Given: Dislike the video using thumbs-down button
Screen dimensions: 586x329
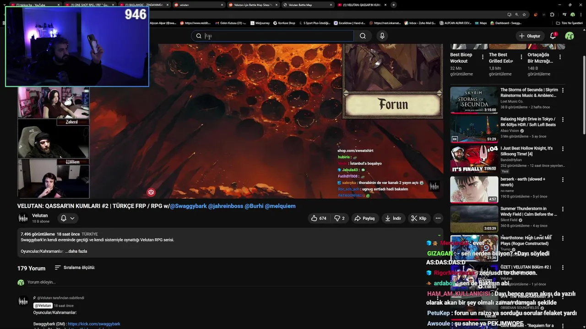Looking at the screenshot, I should coord(339,218).
